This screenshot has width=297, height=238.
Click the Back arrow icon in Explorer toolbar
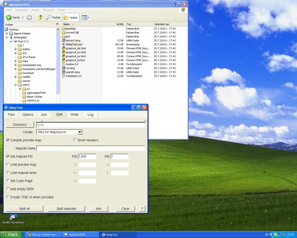coord(9,17)
